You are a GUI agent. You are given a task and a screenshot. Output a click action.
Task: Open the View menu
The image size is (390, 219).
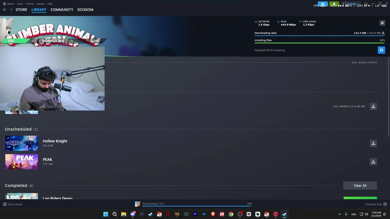tap(20, 4)
